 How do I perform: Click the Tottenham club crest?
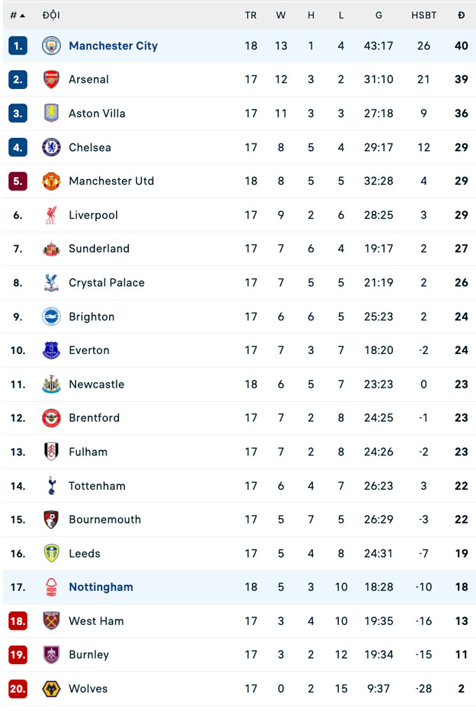point(51,486)
